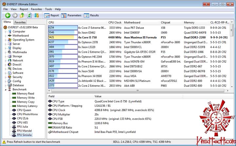Image resolution: width=236 pixels, height=146 pixels.
Task: Click the grey Forward arrow icon
Action: click(15, 15)
